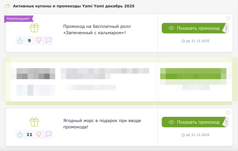Like the berry mors gift offer
The height and width of the screenshot is (151, 238).
pos(20,135)
